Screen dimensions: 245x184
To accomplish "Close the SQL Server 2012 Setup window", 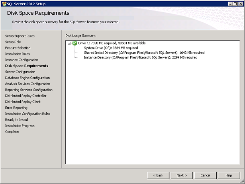I will (x=241, y=4).
